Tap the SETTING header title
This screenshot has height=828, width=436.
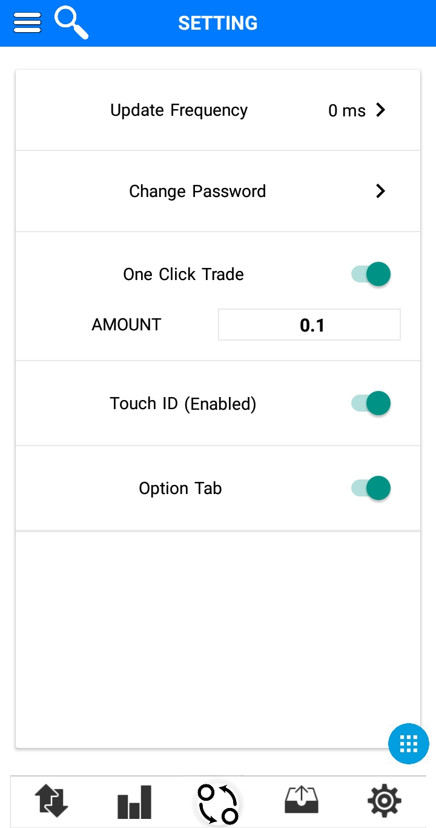218,23
